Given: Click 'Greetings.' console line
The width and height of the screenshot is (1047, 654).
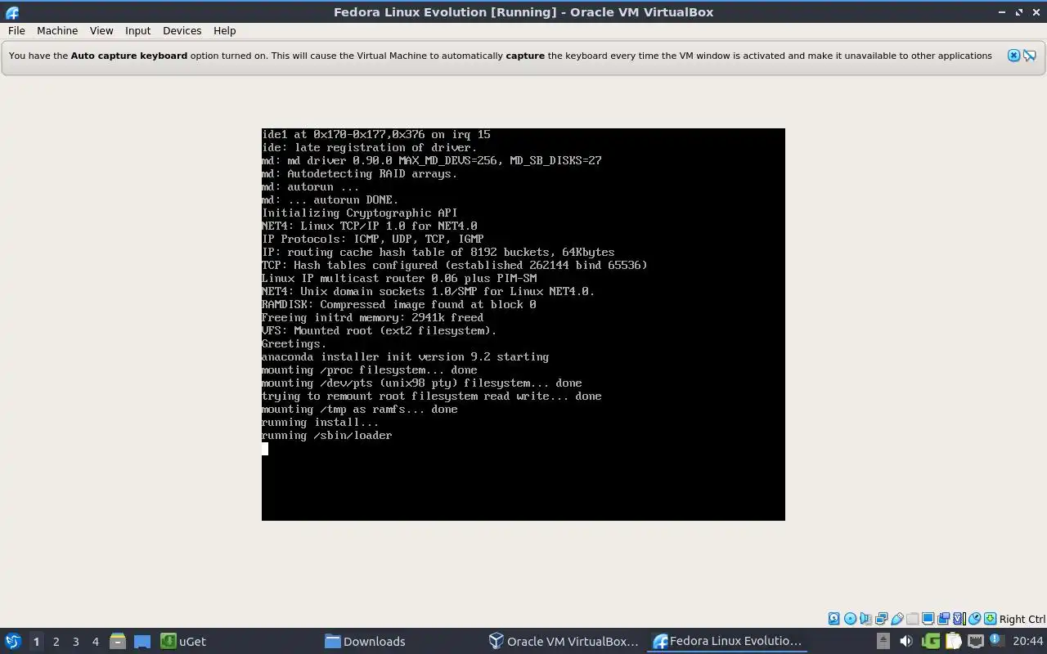Looking at the screenshot, I should (294, 343).
